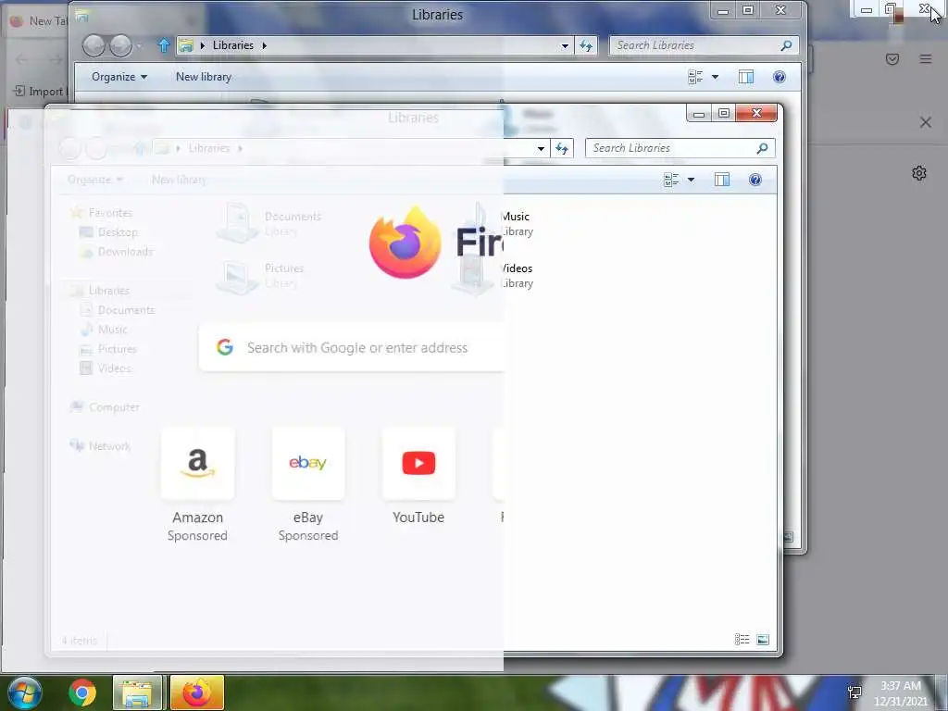Launch Chrome from the taskbar
This screenshot has height=711, width=948.
[x=82, y=692]
